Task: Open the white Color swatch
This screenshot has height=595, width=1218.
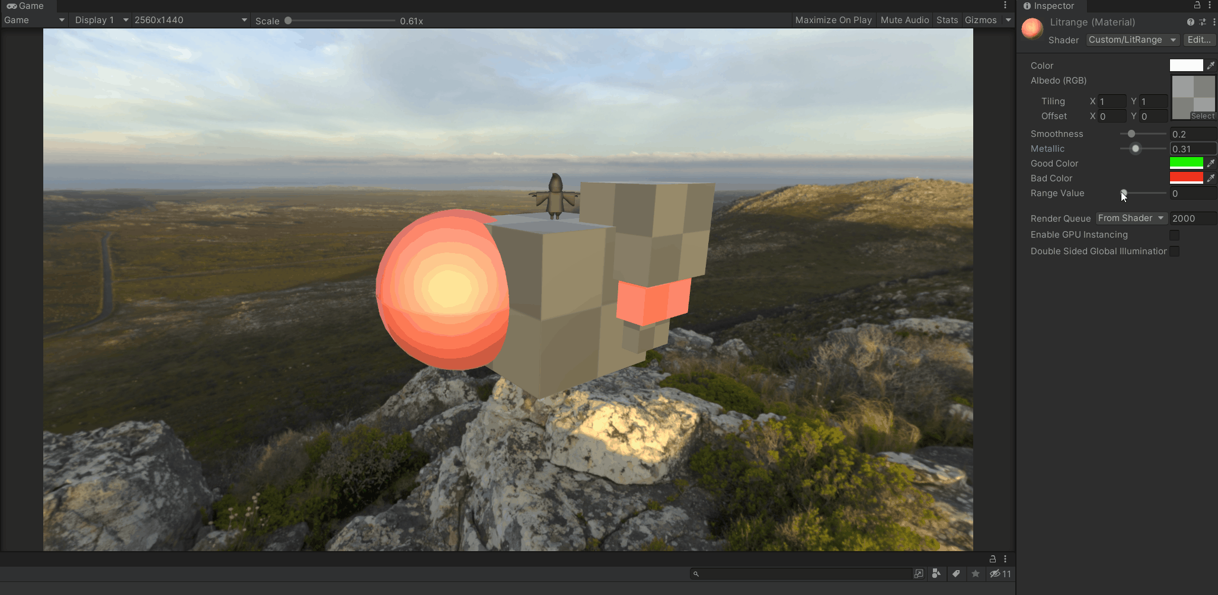Action: (x=1186, y=65)
